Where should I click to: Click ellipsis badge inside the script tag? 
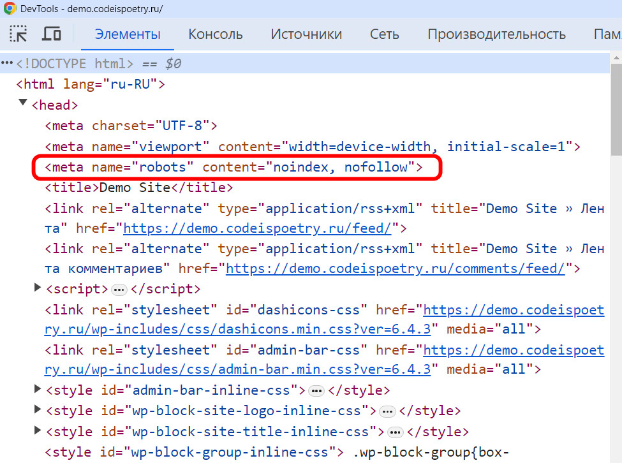coord(119,291)
